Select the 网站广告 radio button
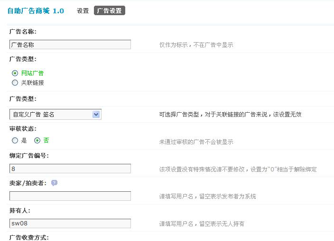 point(15,73)
